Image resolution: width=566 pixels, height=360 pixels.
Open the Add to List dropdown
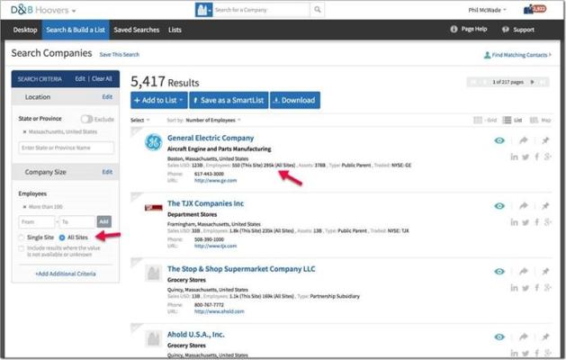[x=158, y=100]
